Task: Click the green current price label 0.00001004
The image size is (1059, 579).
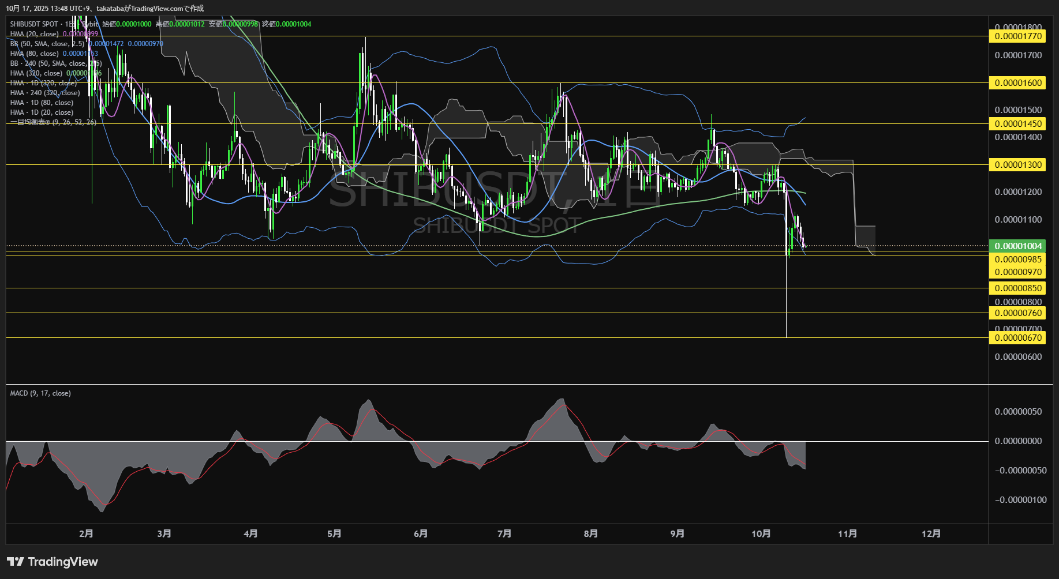Action: coord(1019,246)
